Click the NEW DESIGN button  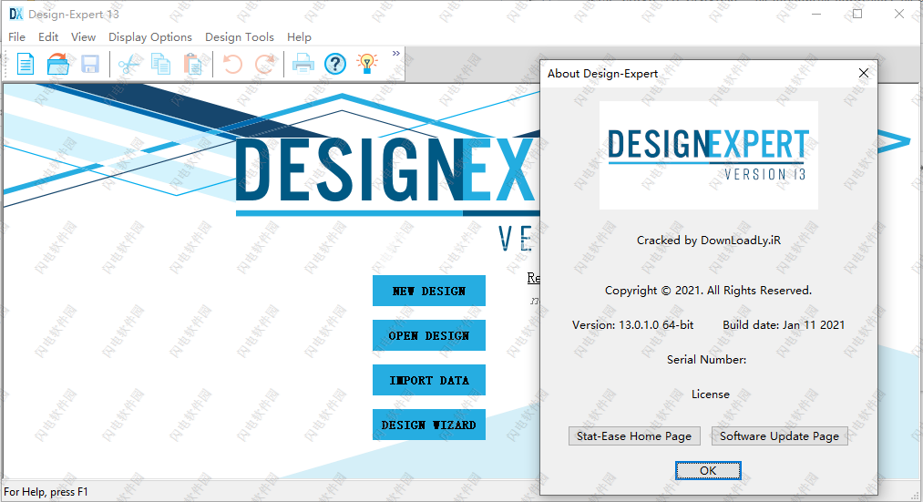coord(429,291)
